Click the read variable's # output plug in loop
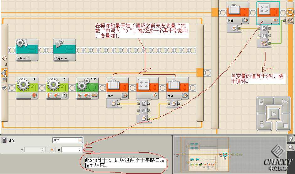The image size is (295, 174). [119, 103]
